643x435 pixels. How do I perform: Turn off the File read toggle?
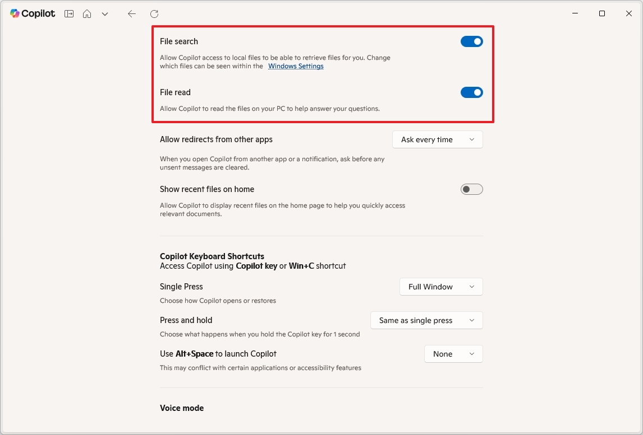(x=471, y=92)
